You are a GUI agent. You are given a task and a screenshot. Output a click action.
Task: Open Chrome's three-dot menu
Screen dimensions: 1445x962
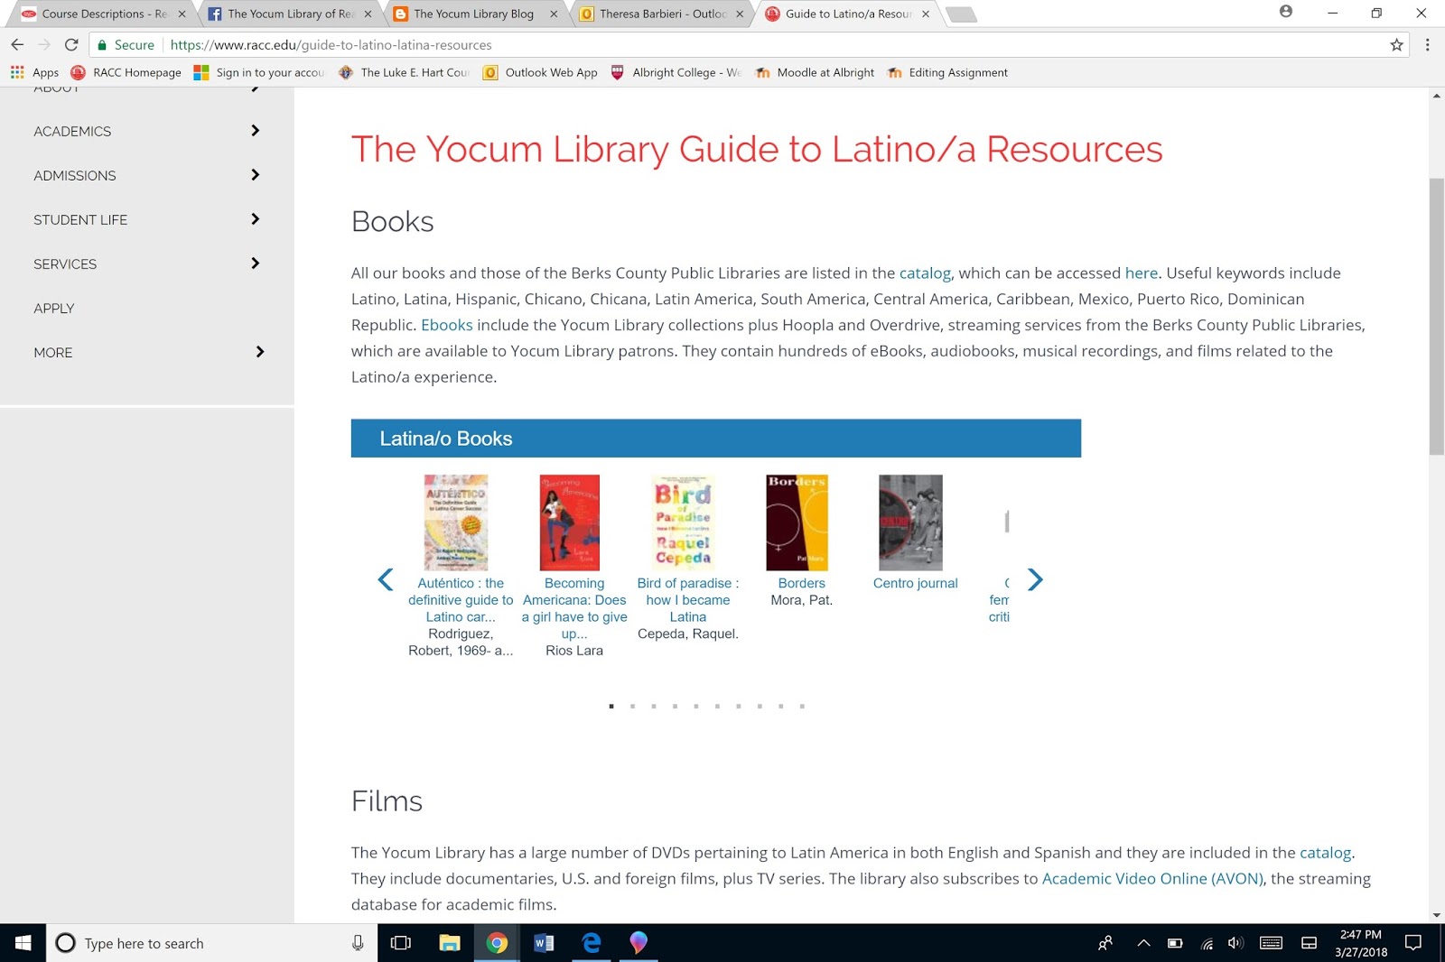point(1428,44)
